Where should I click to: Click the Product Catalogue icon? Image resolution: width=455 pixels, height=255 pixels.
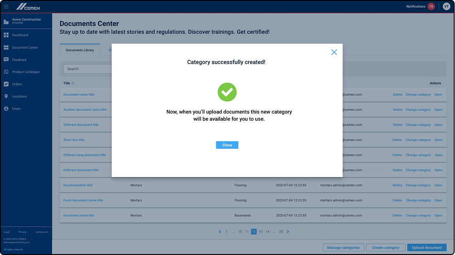6,72
